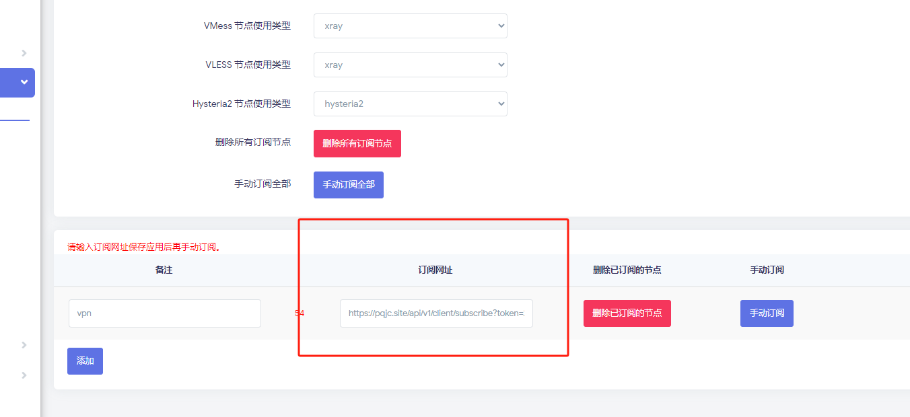
Task: Click the red 删除所有订阅节点 button
Action: click(357, 144)
